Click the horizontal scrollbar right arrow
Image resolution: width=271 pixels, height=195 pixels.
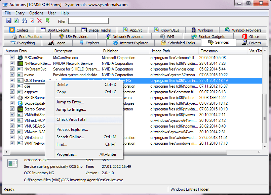[x=259, y=152]
